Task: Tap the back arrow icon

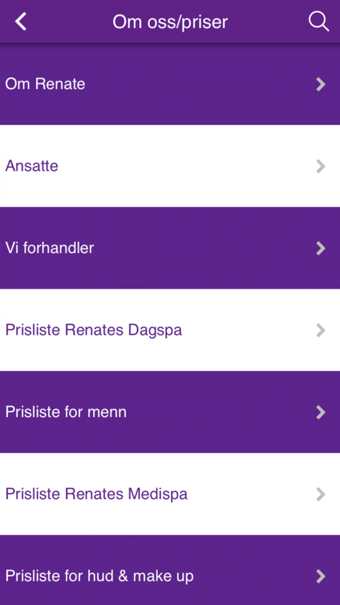Action: click(20, 21)
